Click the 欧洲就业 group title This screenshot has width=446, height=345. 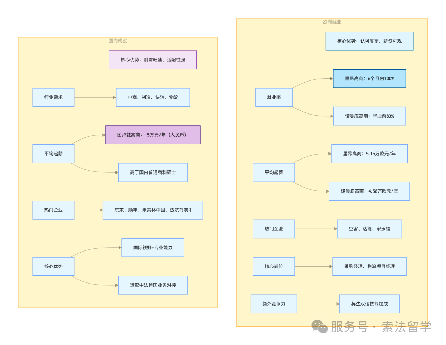tap(332, 22)
